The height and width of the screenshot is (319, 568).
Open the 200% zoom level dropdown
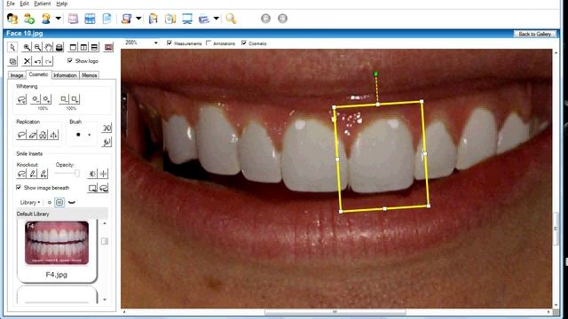click(156, 43)
